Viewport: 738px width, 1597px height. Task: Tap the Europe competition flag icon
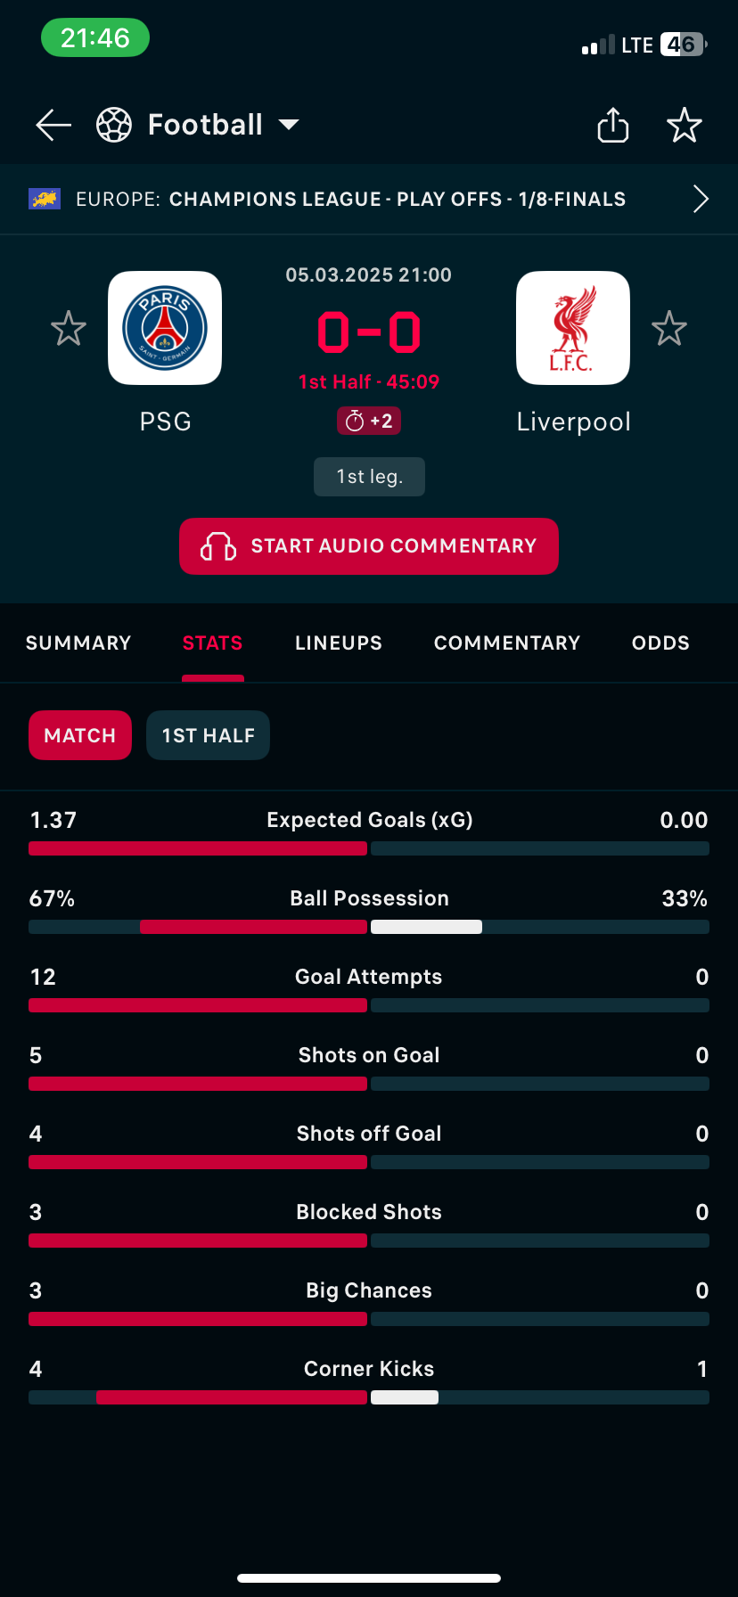(45, 199)
